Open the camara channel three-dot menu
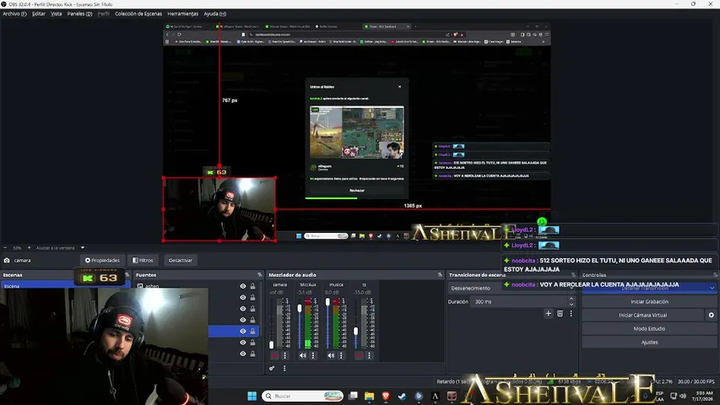The height and width of the screenshot is (405, 720). [x=284, y=355]
